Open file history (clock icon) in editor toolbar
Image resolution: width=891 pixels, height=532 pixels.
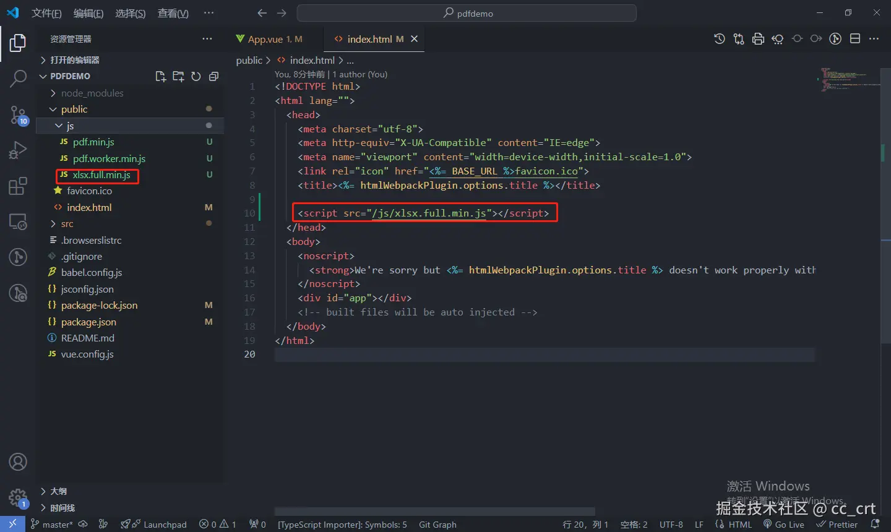719,39
